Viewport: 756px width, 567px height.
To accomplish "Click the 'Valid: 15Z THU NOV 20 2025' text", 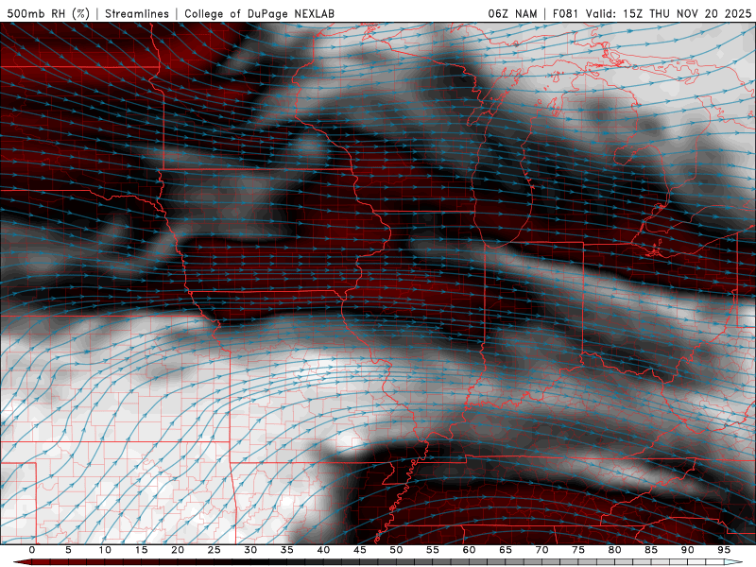I will [669, 13].
